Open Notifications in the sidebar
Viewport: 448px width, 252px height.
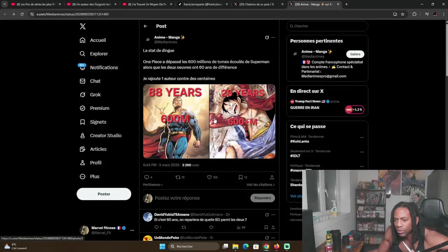[x=99, y=68]
